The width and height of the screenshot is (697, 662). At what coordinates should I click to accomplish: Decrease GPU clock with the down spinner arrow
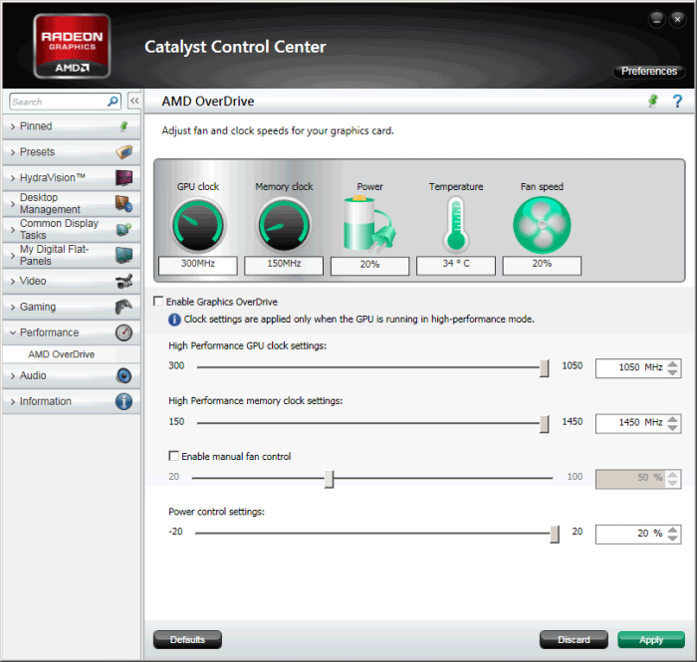point(673,372)
